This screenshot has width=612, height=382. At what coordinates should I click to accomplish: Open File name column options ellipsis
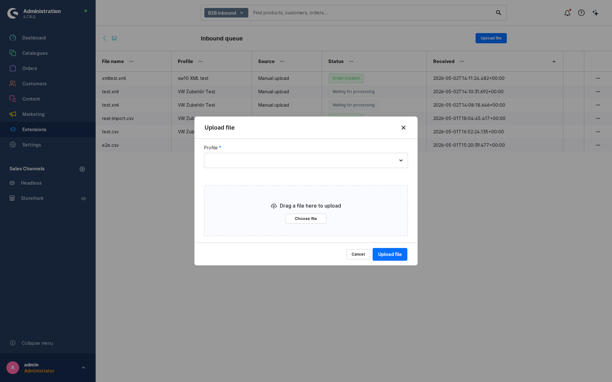point(131,61)
